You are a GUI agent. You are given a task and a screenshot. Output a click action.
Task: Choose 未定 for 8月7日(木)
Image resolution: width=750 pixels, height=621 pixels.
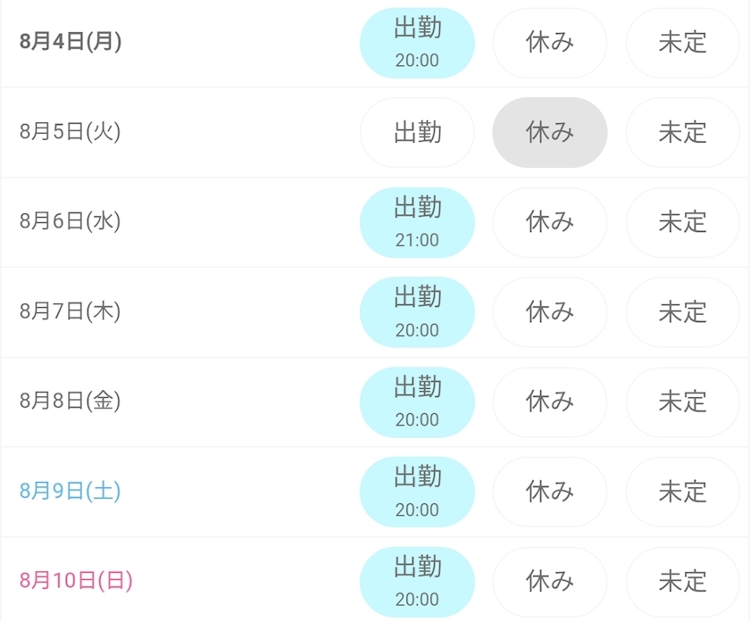tap(682, 312)
